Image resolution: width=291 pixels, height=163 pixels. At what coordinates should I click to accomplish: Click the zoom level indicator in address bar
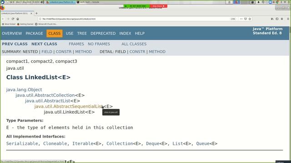[233, 19]
